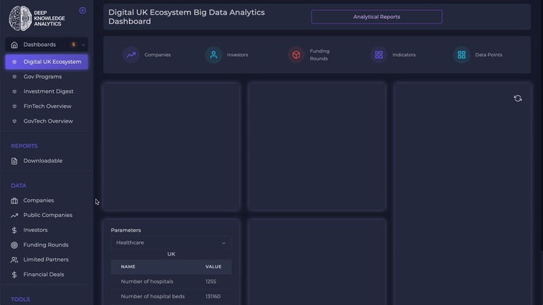543x305 pixels.
Task: Open Public Companies data page
Action: coord(48,215)
